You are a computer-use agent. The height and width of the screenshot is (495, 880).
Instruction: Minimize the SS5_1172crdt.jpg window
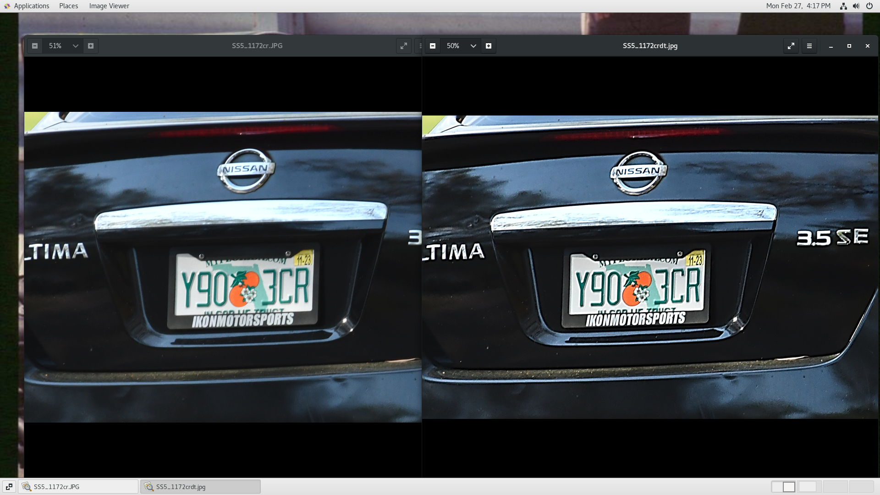pyautogui.click(x=831, y=46)
